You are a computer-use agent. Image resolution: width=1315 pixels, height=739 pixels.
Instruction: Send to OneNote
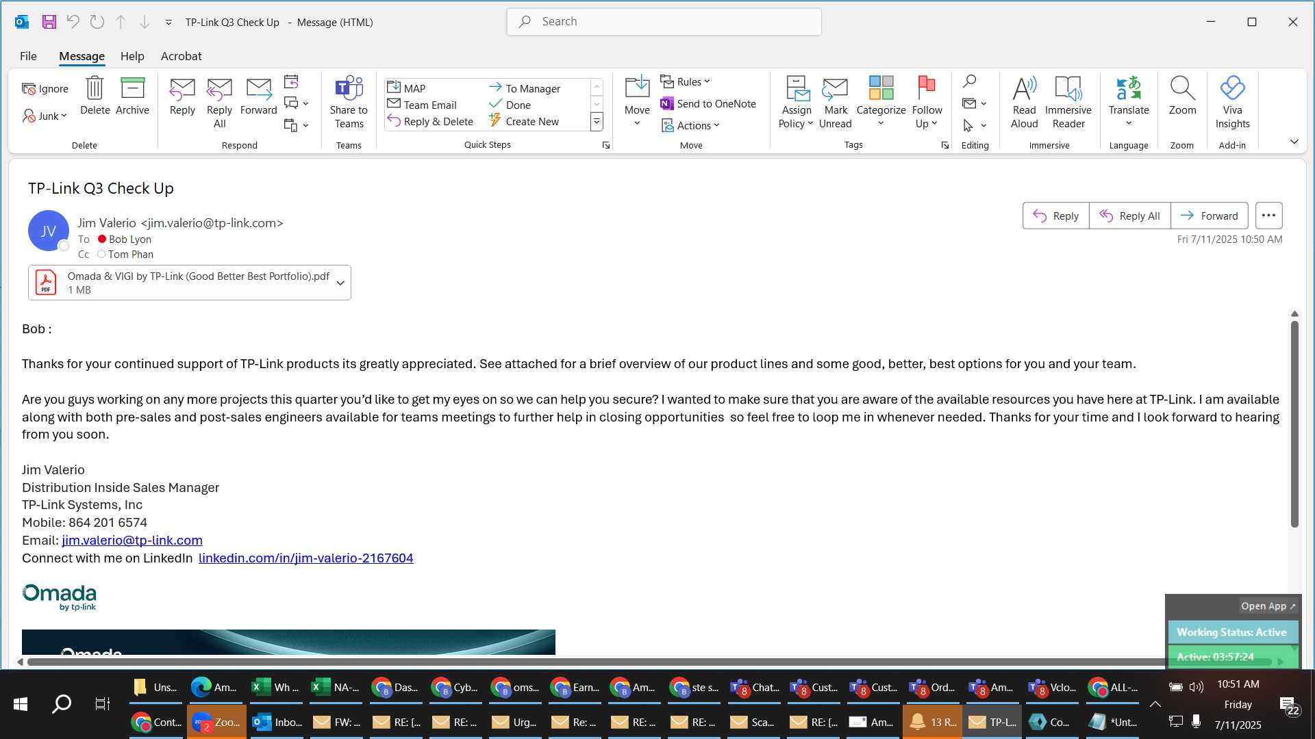tap(708, 103)
